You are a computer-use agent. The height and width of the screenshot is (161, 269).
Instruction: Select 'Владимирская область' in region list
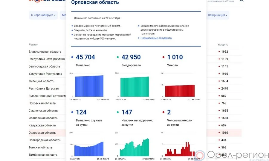[45, 52]
